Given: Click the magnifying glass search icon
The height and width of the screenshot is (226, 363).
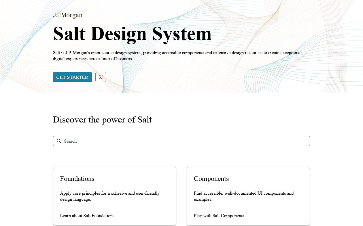Looking at the screenshot, I should [x=59, y=141].
